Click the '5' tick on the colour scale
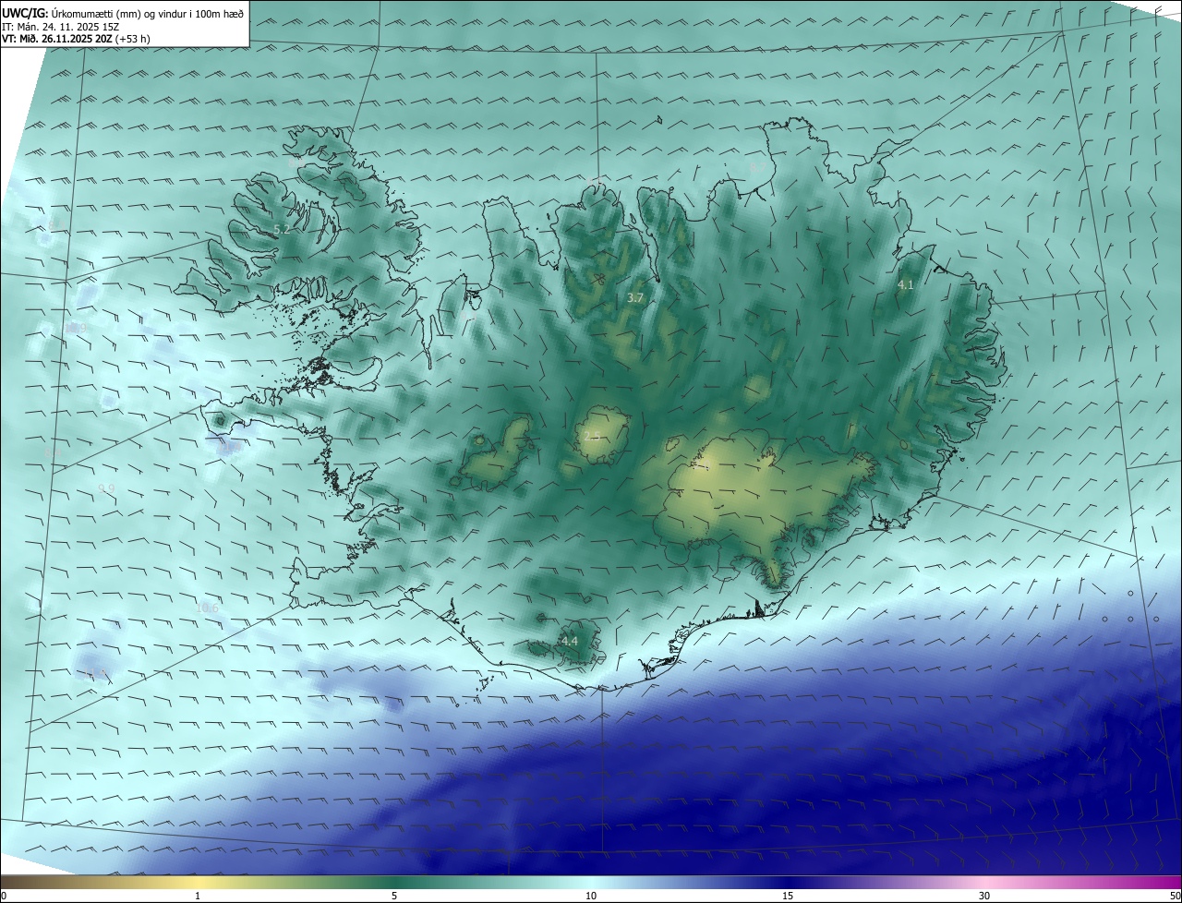 pyautogui.click(x=394, y=896)
